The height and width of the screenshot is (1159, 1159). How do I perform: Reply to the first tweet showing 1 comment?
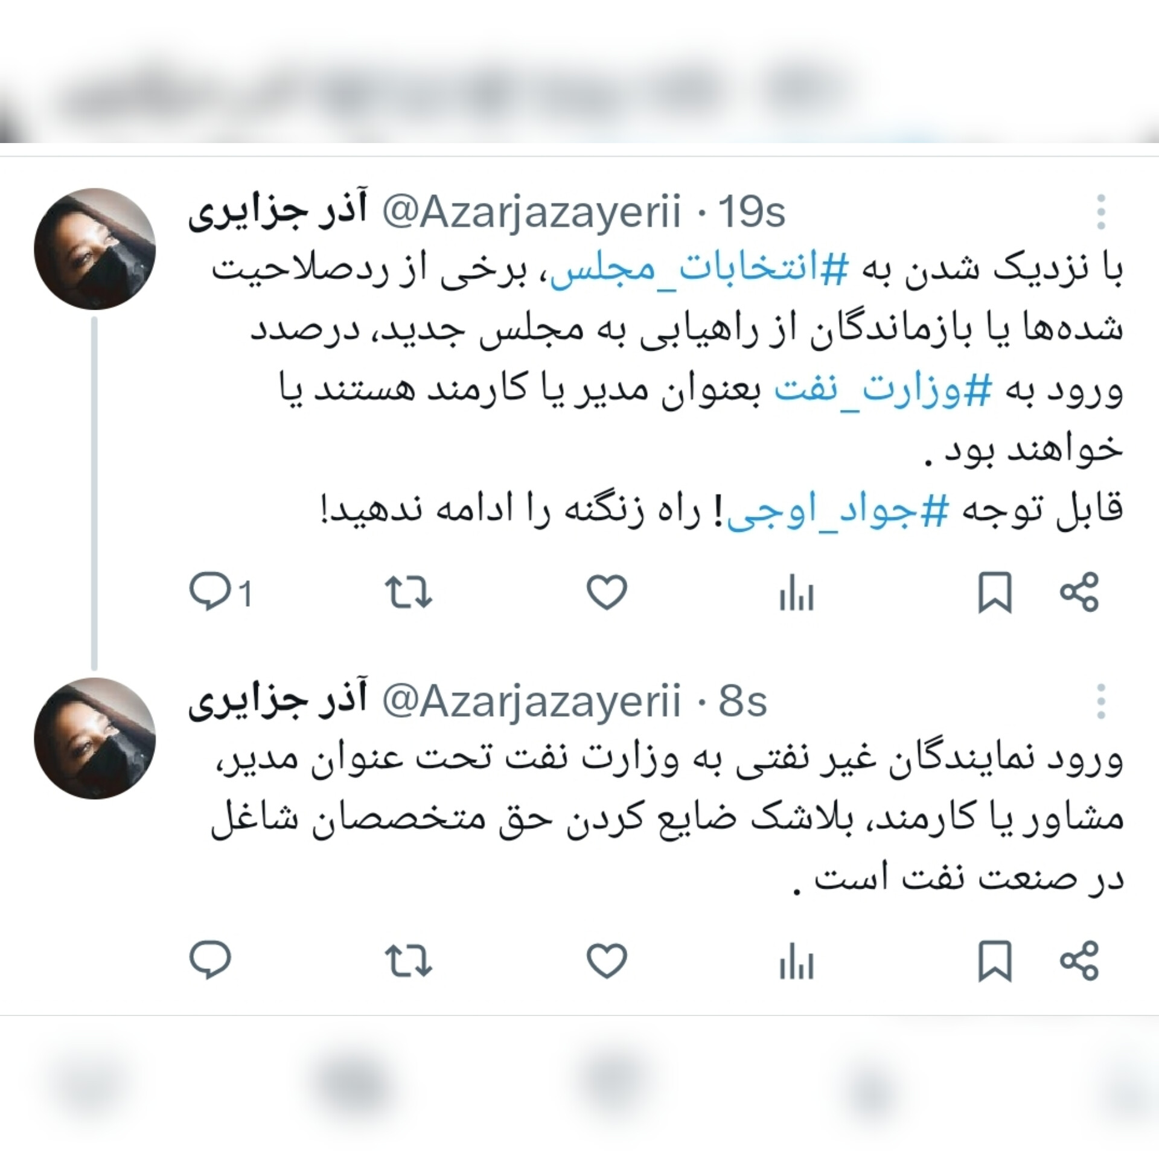[x=220, y=592]
